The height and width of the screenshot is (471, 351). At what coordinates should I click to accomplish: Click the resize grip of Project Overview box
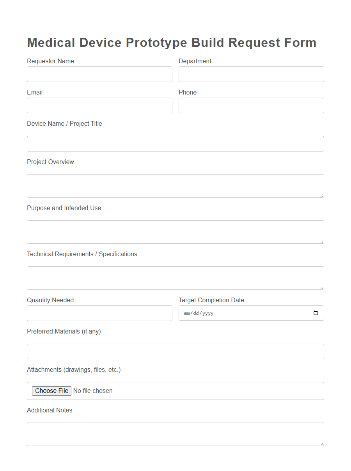pos(322,196)
